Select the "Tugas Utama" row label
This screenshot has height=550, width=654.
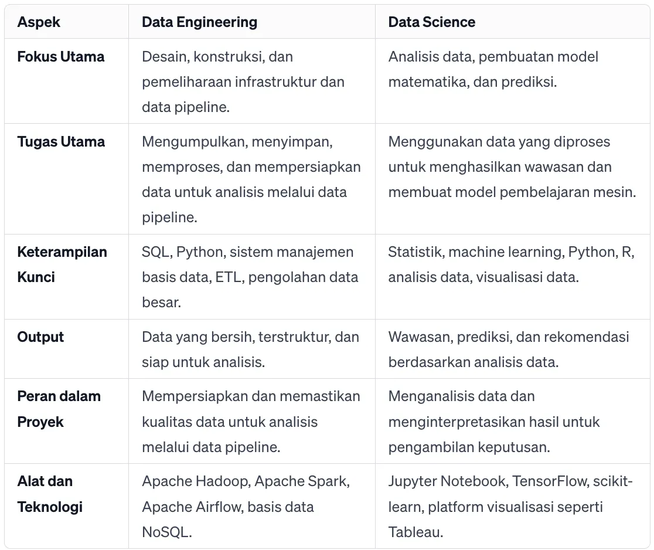[61, 142]
